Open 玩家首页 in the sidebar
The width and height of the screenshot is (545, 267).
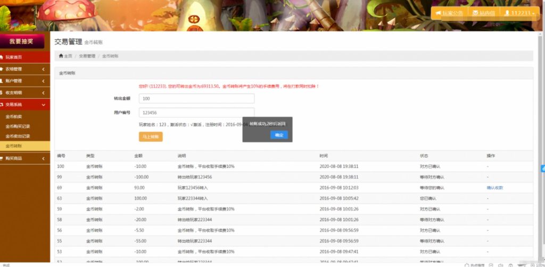point(25,57)
